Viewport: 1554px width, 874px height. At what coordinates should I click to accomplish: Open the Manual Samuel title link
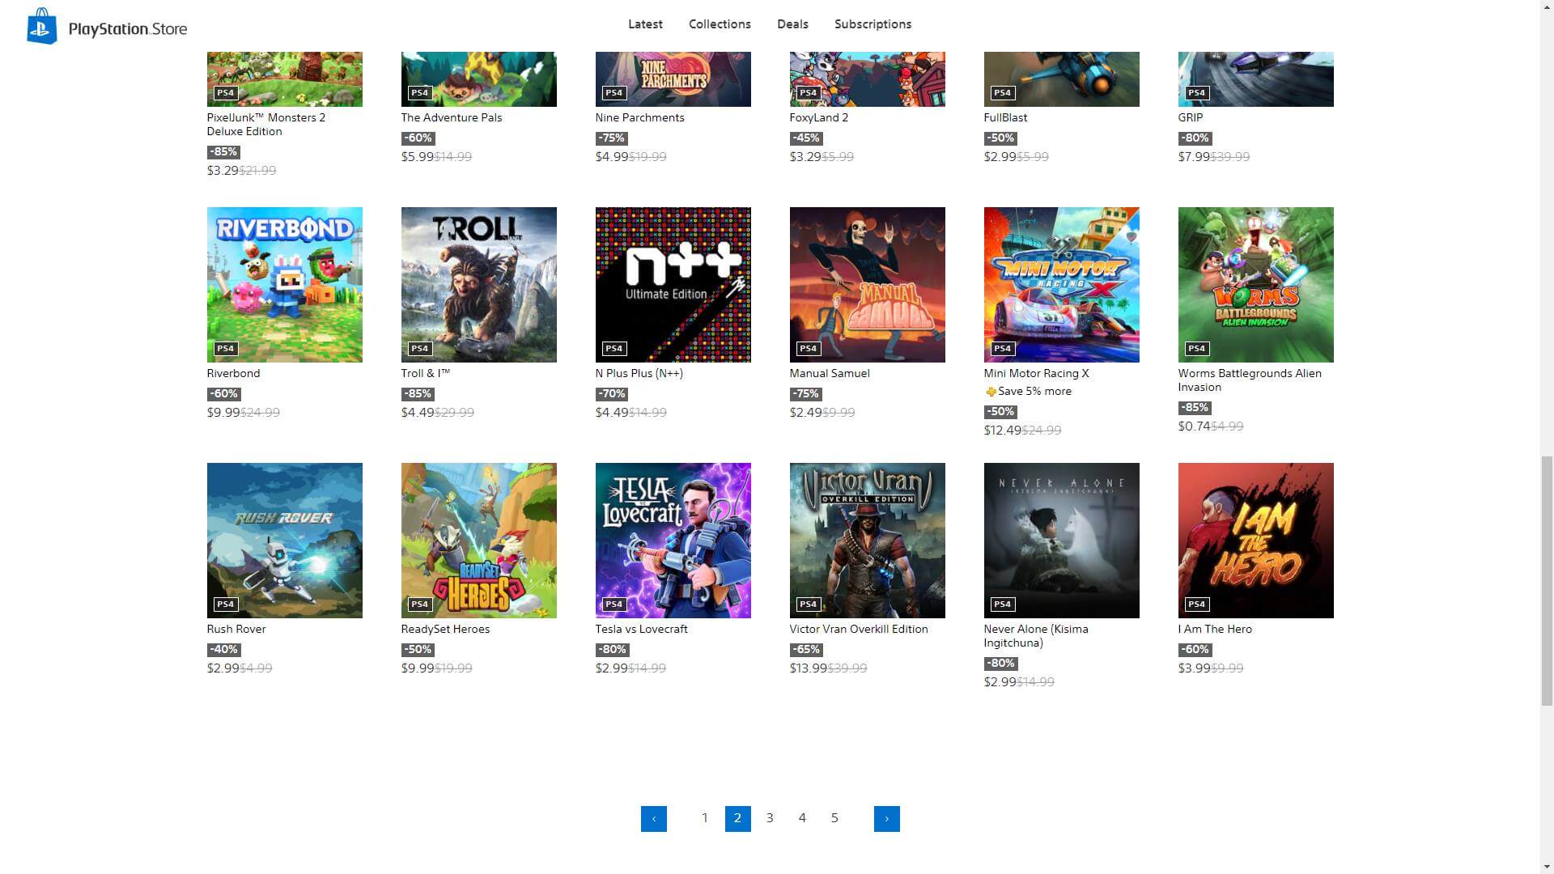(830, 373)
